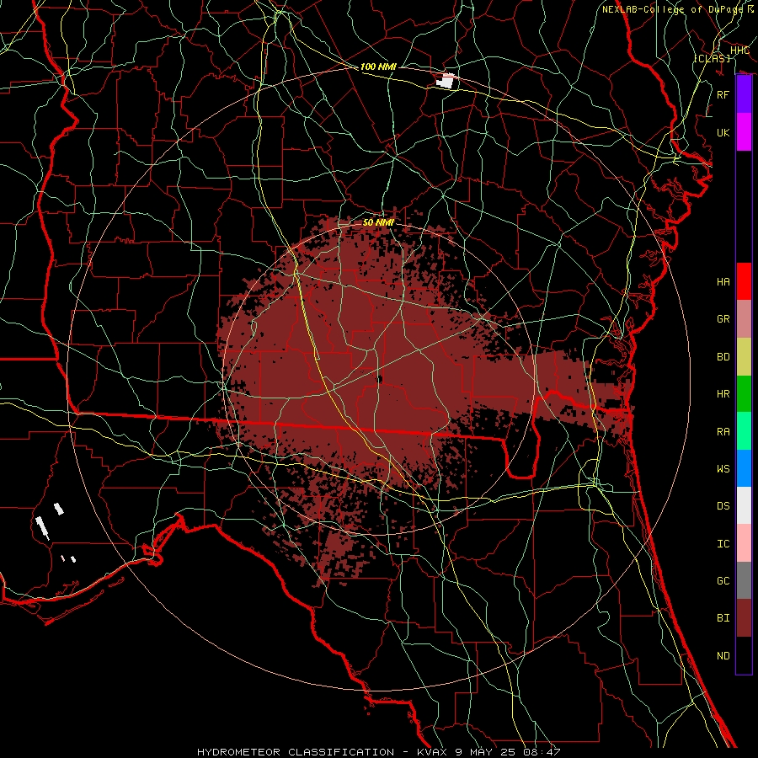Screen dimensions: 758x758
Task: Click the GR pink-brown legend swatch
Action: pos(744,319)
